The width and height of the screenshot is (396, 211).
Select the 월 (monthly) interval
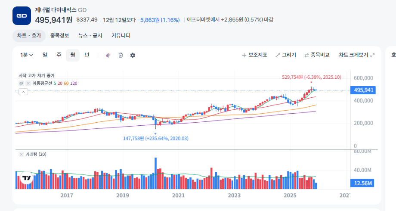[73, 55]
